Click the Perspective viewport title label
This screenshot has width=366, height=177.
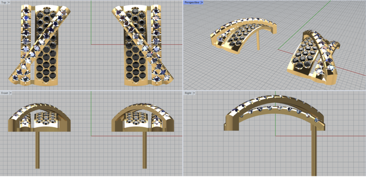click(192, 3)
